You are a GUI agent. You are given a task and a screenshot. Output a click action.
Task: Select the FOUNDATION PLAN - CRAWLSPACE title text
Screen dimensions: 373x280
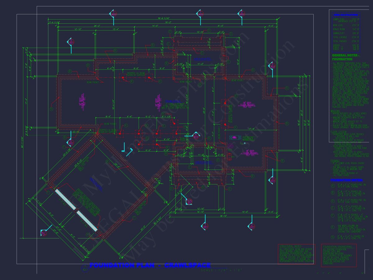coord(150,265)
